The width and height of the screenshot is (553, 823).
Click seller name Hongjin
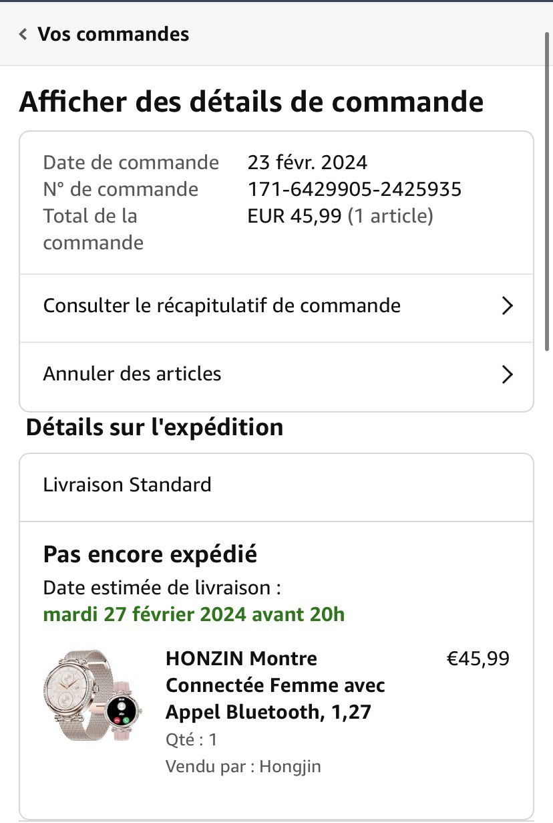coord(289,766)
